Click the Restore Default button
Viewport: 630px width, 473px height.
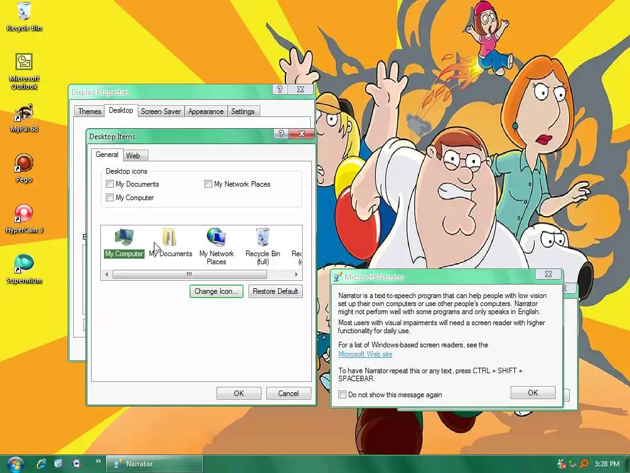click(x=276, y=291)
